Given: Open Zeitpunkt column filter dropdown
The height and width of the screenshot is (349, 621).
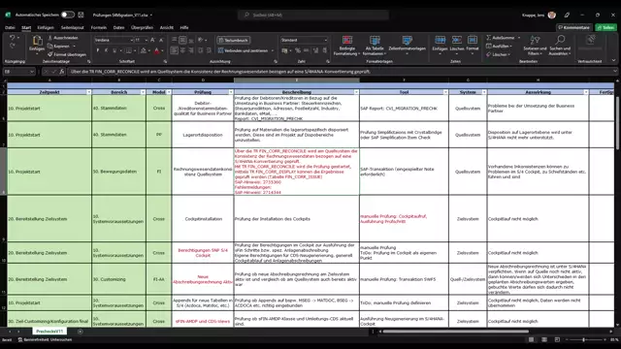Looking at the screenshot, I should [x=88, y=92].
